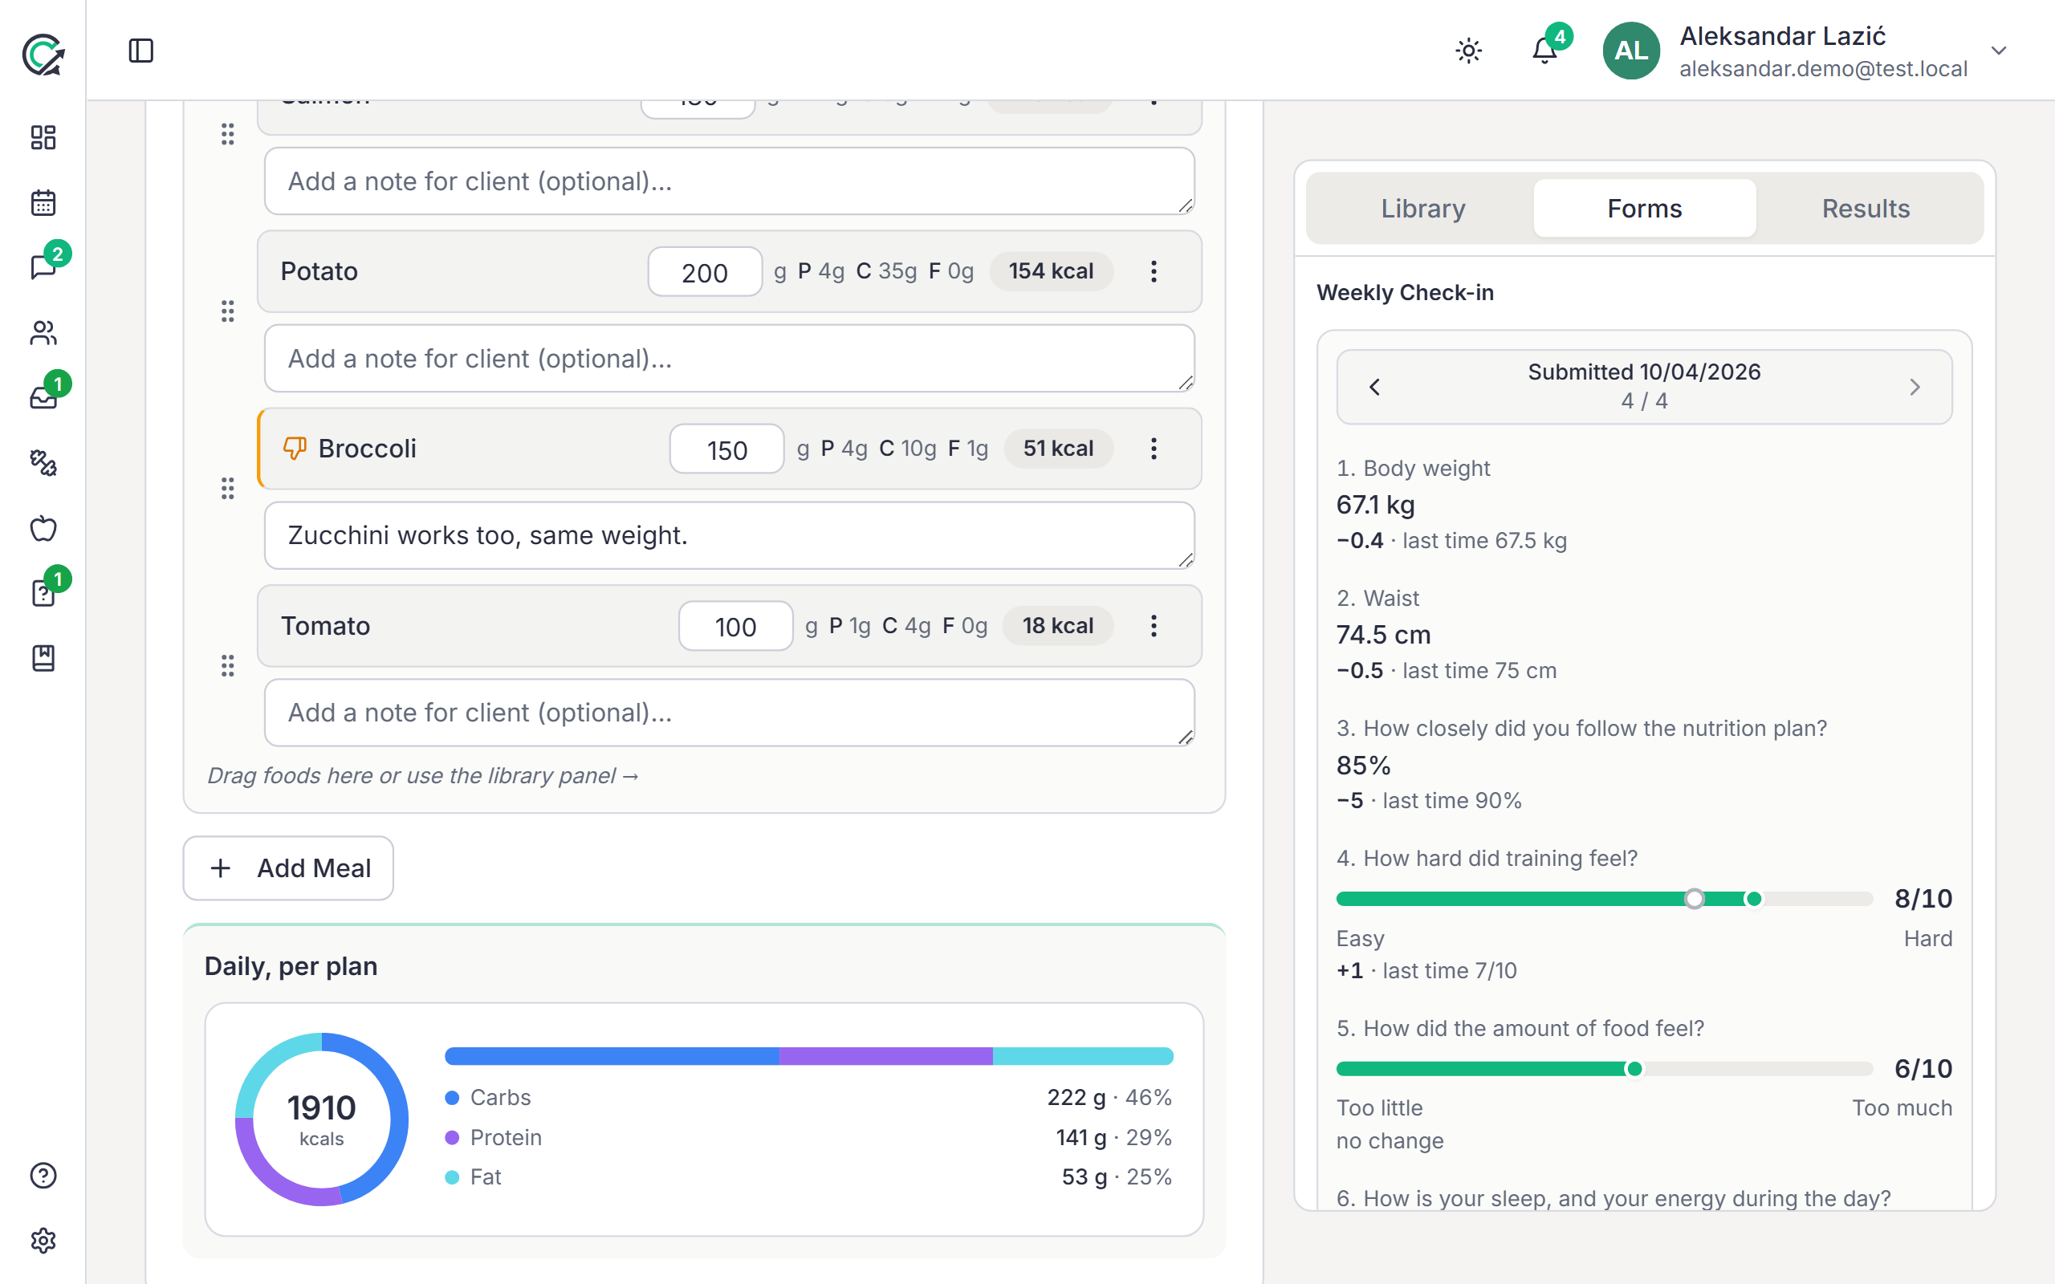Screen dimensions: 2055x1284
Task: Open the forms question-mark document icon
Action: tap(43, 593)
